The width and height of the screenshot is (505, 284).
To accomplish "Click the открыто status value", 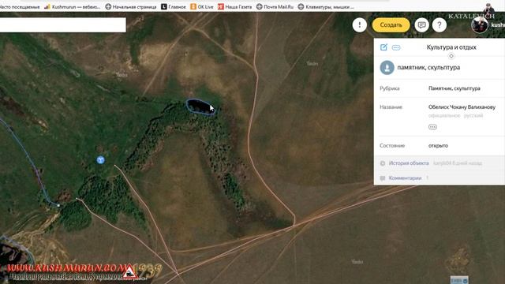I will (438, 145).
